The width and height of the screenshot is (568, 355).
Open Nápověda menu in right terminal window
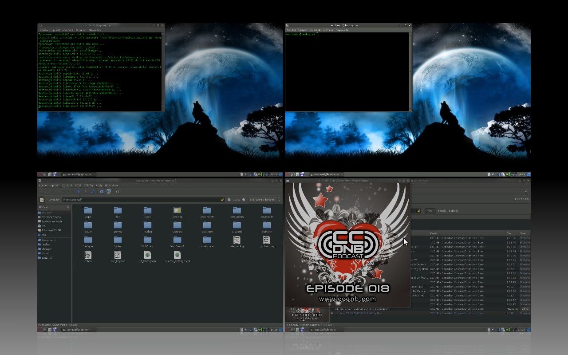[343, 30]
